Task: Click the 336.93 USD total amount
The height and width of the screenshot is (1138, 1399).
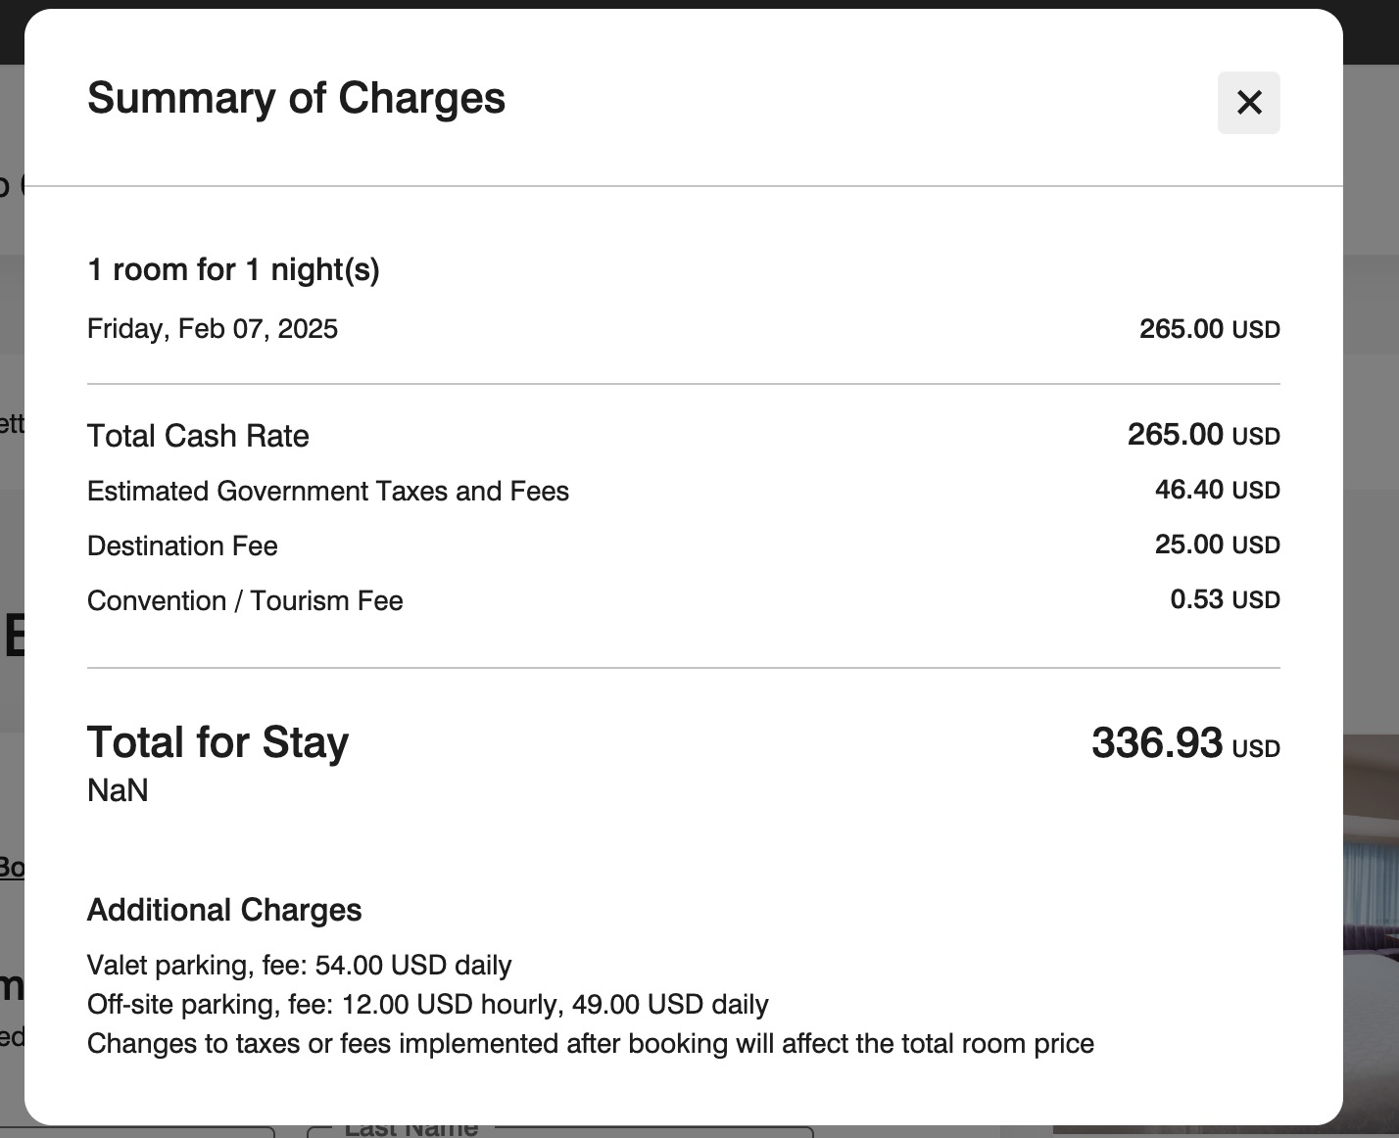Action: 1185,743
